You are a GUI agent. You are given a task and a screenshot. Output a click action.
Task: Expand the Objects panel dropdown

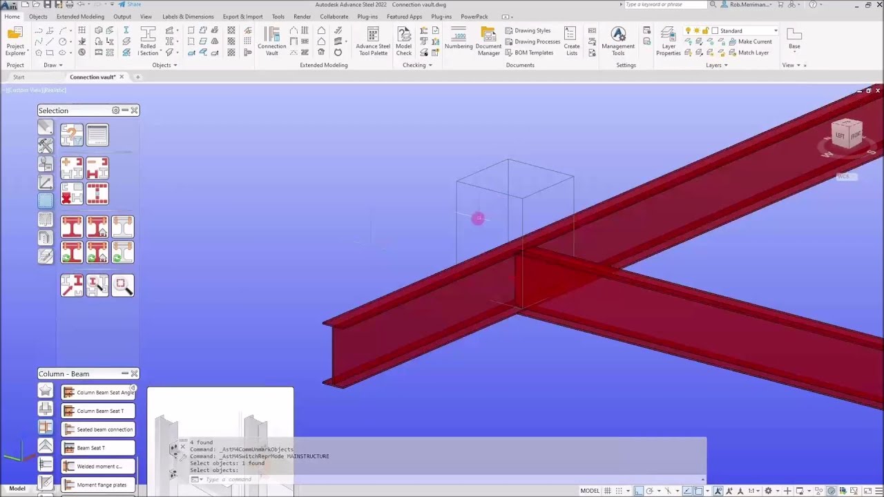click(x=164, y=65)
